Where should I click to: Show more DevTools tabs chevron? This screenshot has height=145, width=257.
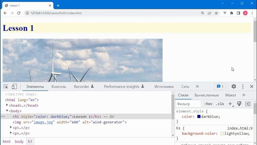(x=197, y=87)
